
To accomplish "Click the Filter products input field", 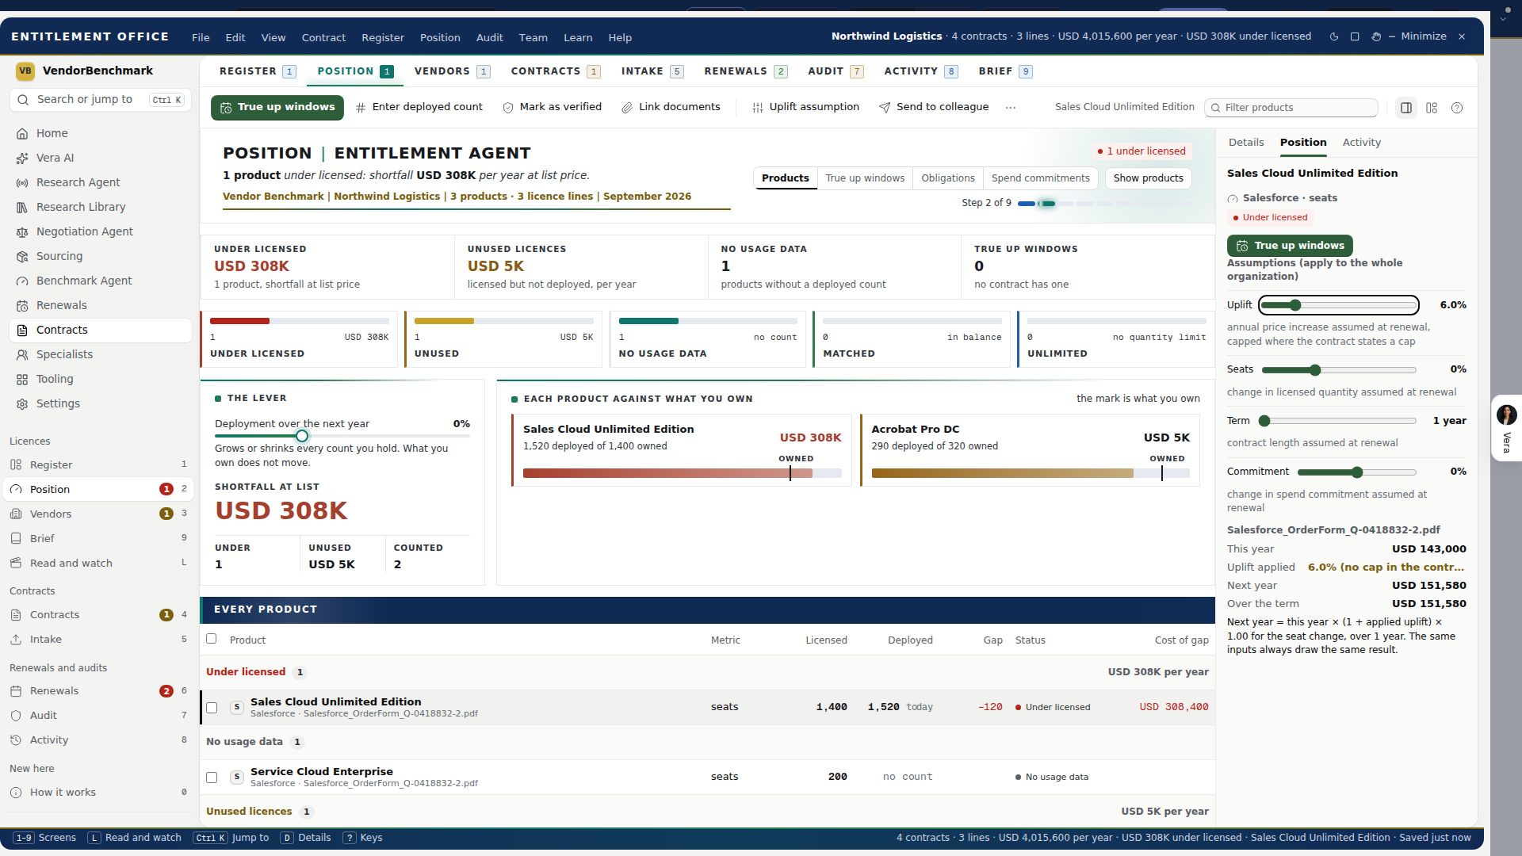I will (x=1291, y=108).
